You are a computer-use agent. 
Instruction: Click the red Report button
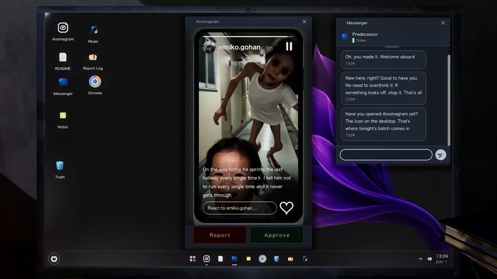[219, 235]
